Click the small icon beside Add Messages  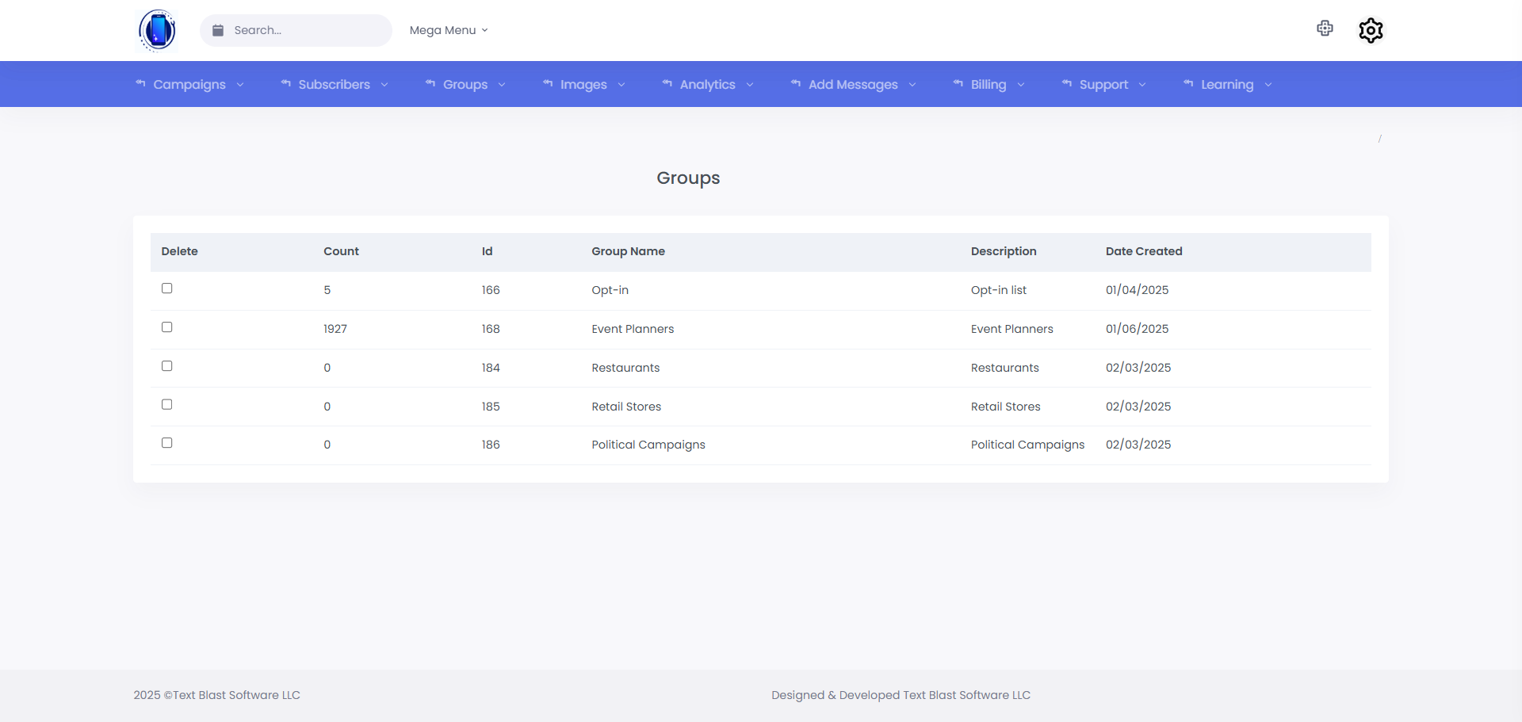[796, 83]
